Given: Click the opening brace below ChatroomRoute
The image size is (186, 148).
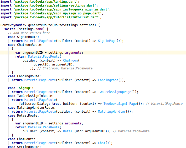Looking at the screenshot, I should (12, 49).
